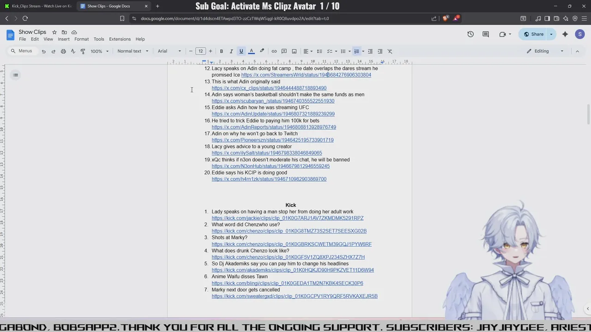Expand the bulleted list style arrow
591x332 pixels.
(x=350, y=51)
